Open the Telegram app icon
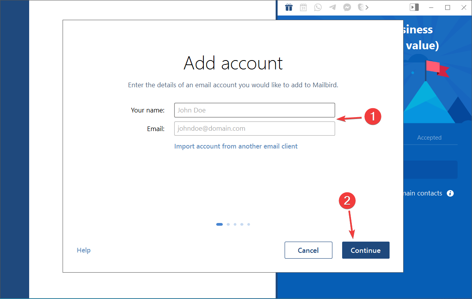Screen dimensions: 472x299 (x=332, y=7)
